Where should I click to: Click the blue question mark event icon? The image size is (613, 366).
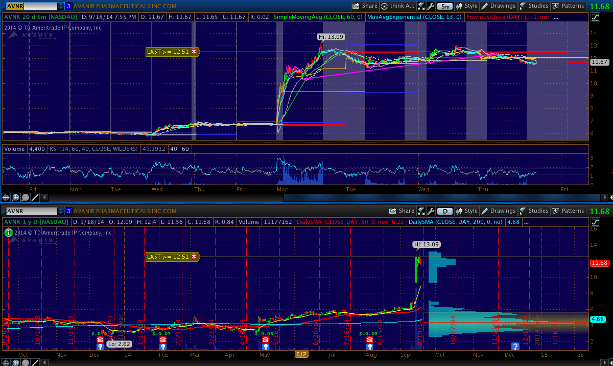pos(515,347)
